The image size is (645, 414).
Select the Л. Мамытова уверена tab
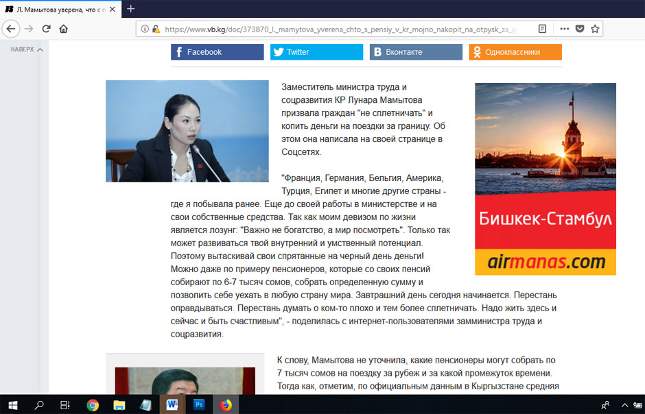[55, 9]
